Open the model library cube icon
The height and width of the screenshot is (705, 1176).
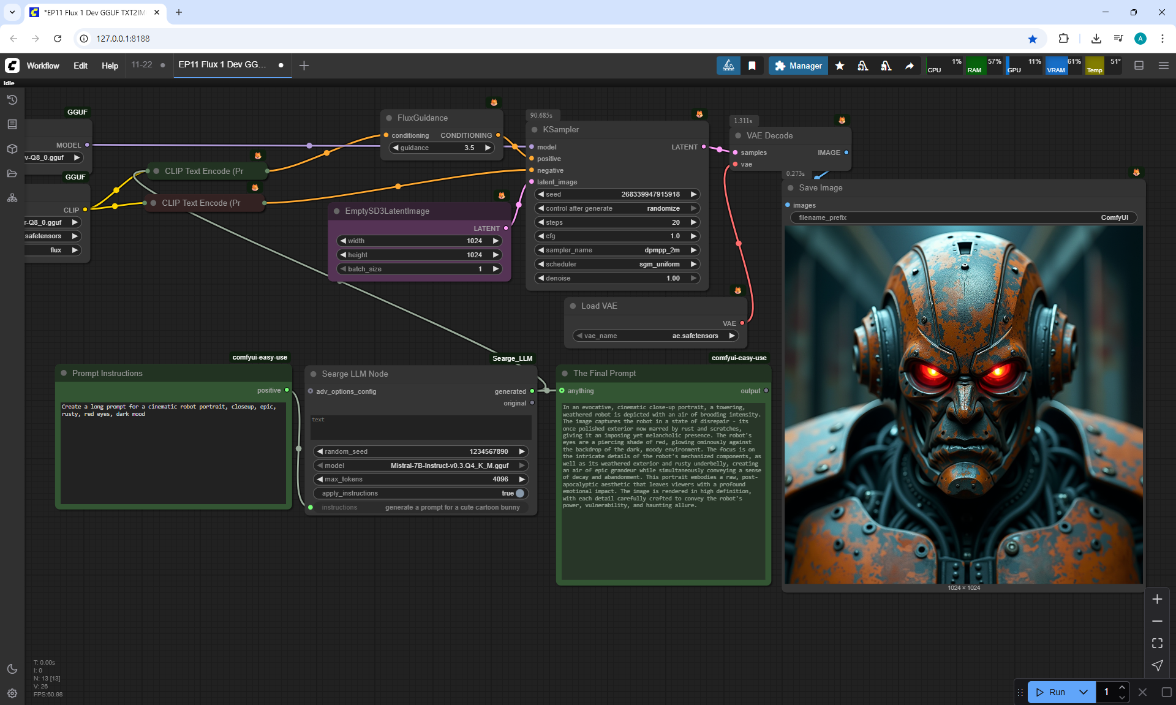pyautogui.click(x=12, y=149)
